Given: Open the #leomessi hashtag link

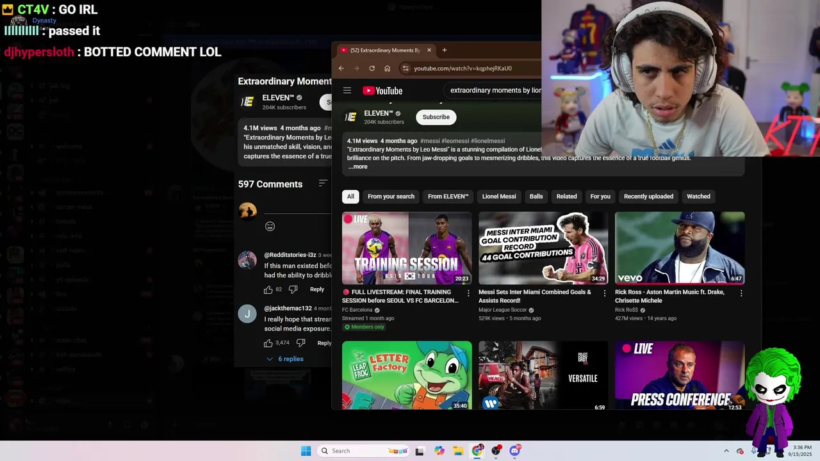Looking at the screenshot, I should coord(455,141).
